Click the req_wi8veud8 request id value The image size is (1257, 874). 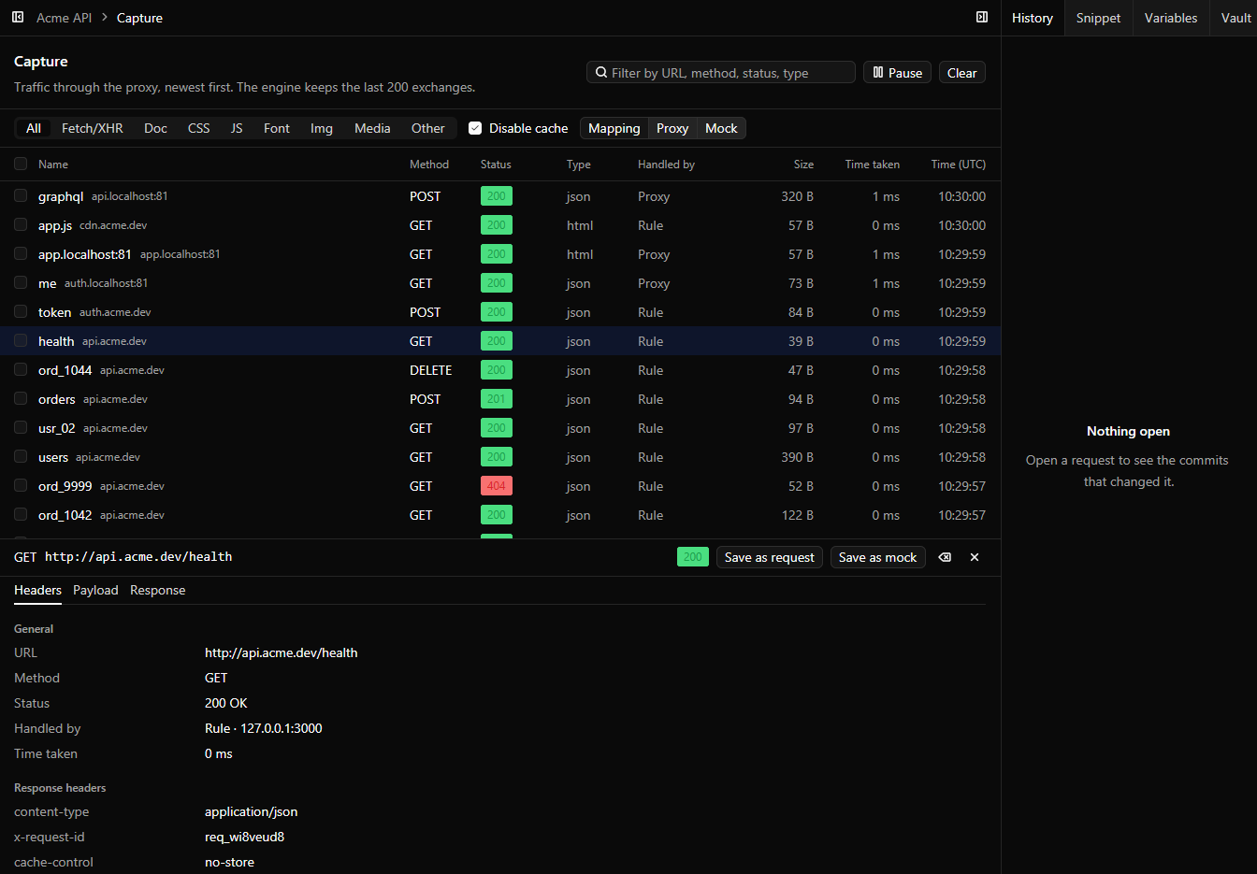coord(244,837)
